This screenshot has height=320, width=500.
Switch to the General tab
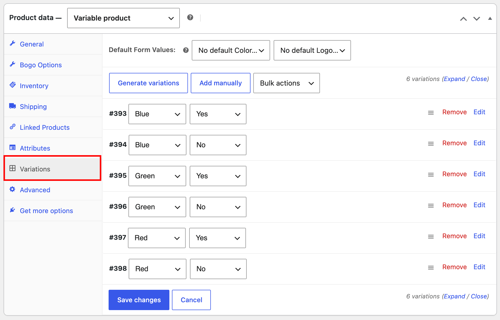tap(53, 44)
